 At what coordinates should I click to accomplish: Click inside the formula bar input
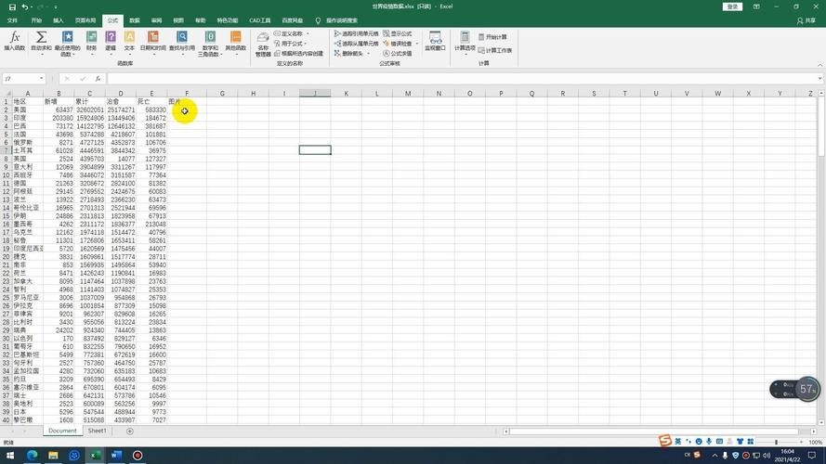462,78
